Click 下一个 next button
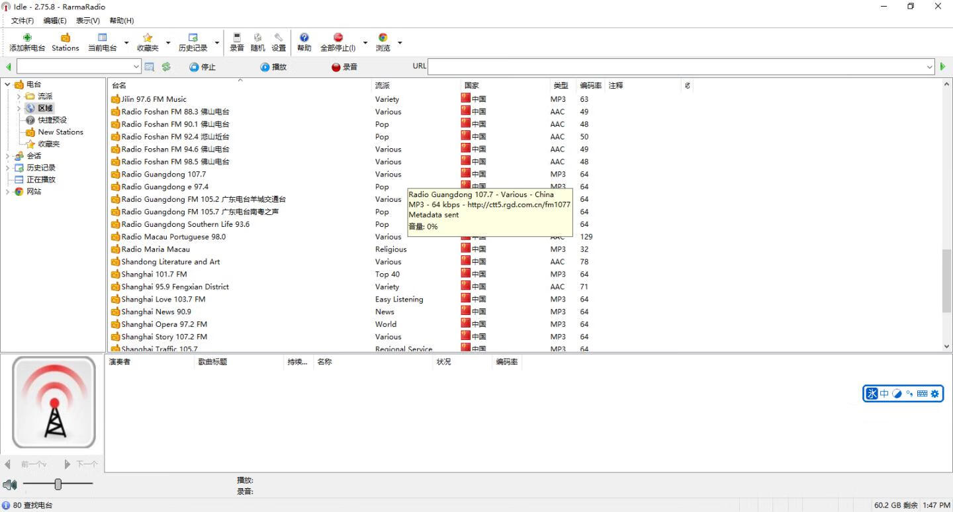 (81, 464)
